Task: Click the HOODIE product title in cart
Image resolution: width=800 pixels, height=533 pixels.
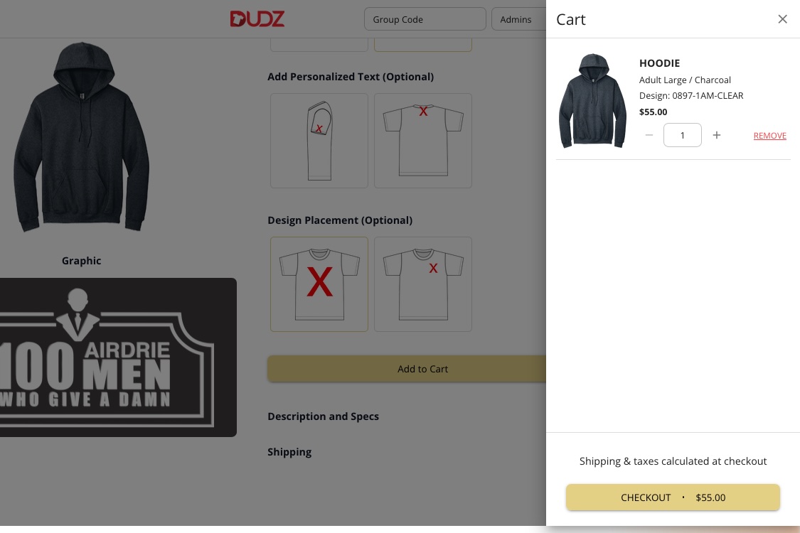Action: pyautogui.click(x=659, y=63)
